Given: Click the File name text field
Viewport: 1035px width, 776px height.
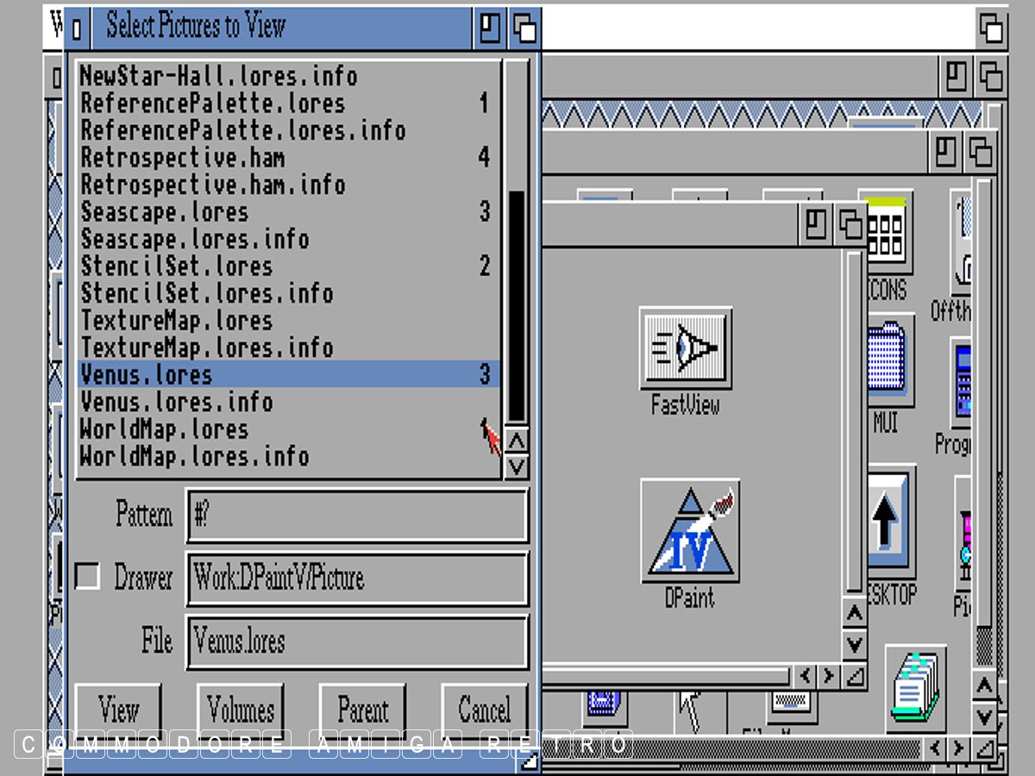Looking at the screenshot, I should click(356, 641).
